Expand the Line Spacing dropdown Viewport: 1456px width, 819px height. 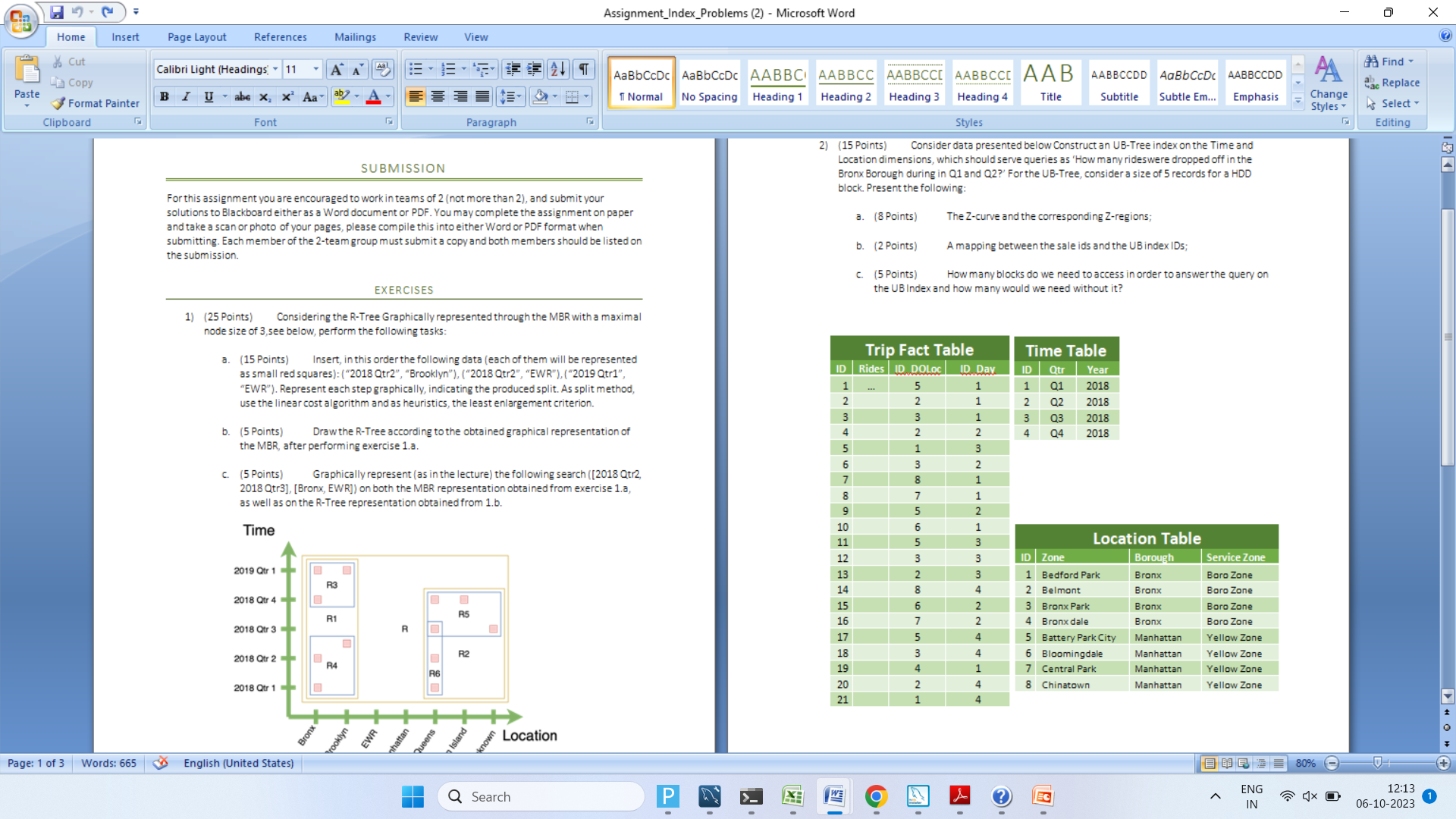click(x=519, y=96)
